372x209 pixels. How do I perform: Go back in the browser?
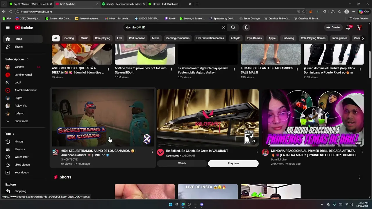(4, 12)
